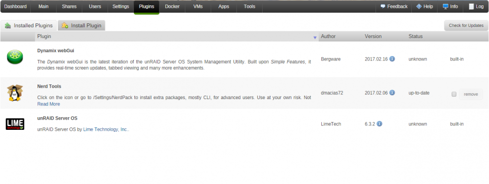This screenshot has width=489, height=184.
Task: Open Nerd Tools via its penguin icon
Action: (x=15, y=93)
